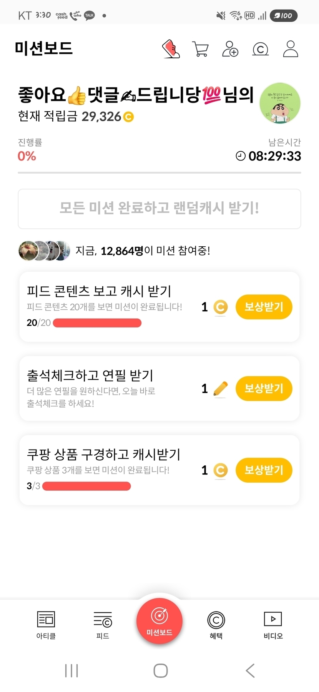The image size is (319, 692).
Task: Claim reward for Coupang products mission
Action: click(x=264, y=470)
